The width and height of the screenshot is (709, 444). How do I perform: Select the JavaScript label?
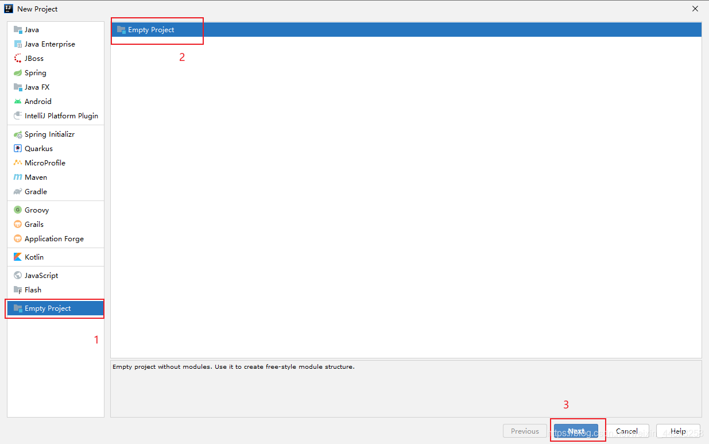click(41, 275)
